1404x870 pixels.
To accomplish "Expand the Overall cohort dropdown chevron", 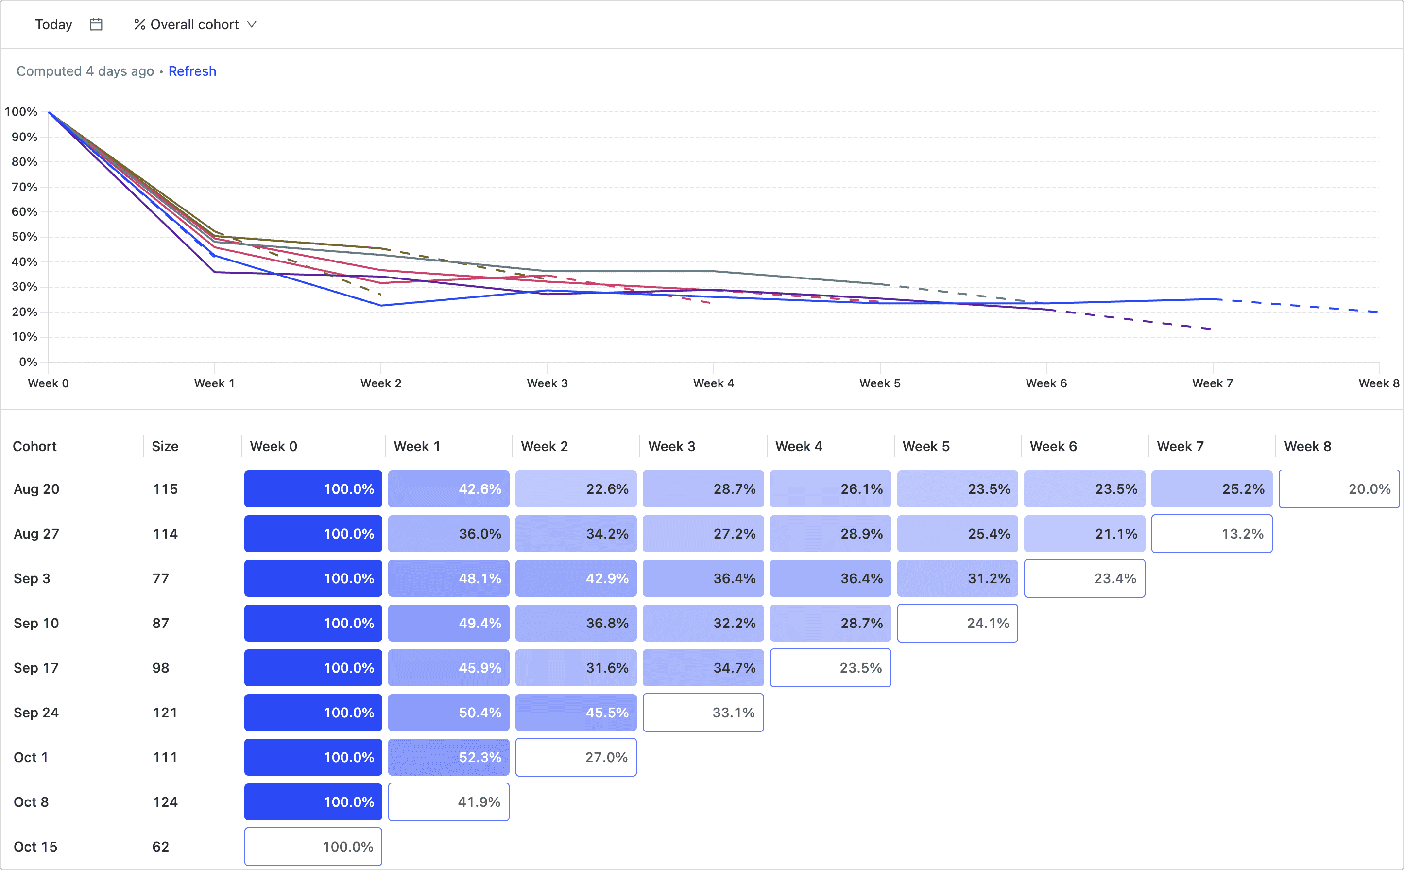I will pyautogui.click(x=251, y=24).
